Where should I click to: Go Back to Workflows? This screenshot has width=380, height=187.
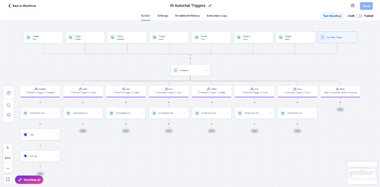(22, 6)
